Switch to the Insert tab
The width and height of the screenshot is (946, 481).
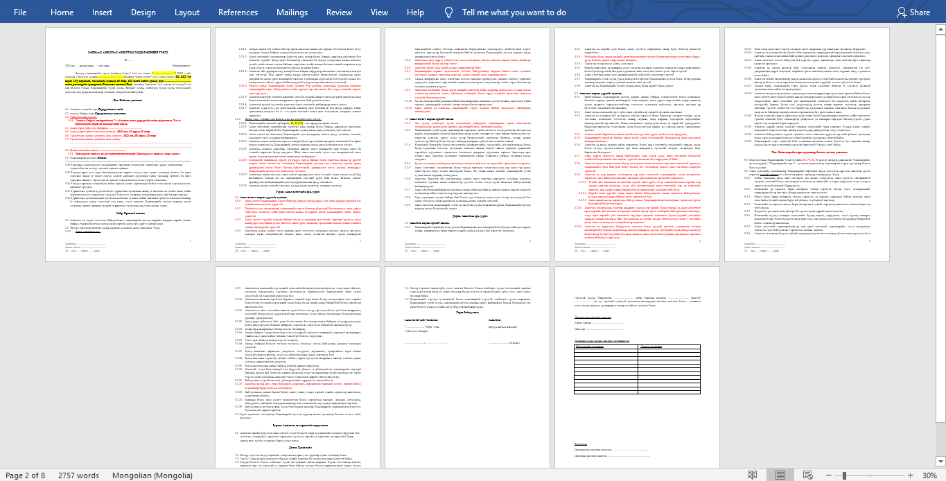(102, 12)
